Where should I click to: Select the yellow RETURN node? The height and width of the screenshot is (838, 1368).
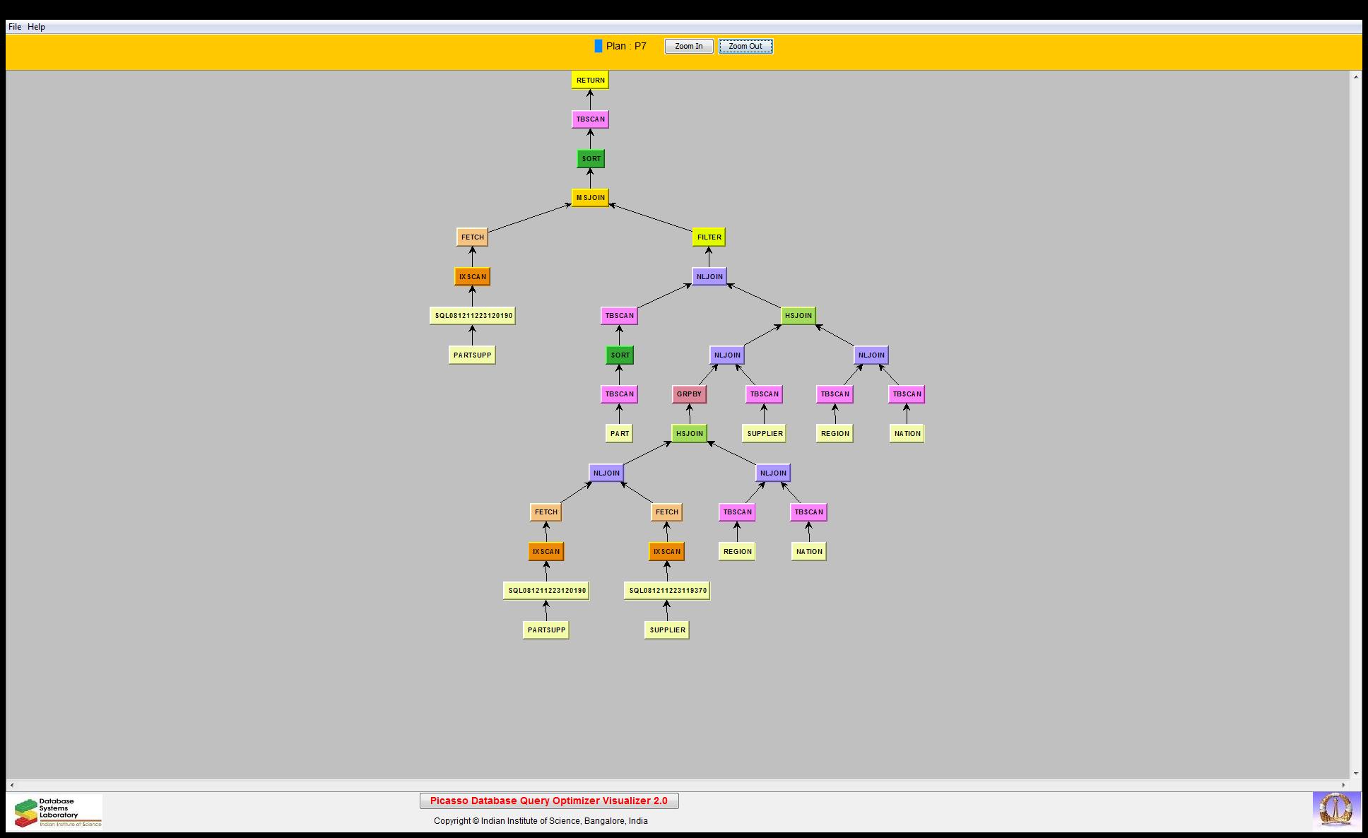point(590,81)
